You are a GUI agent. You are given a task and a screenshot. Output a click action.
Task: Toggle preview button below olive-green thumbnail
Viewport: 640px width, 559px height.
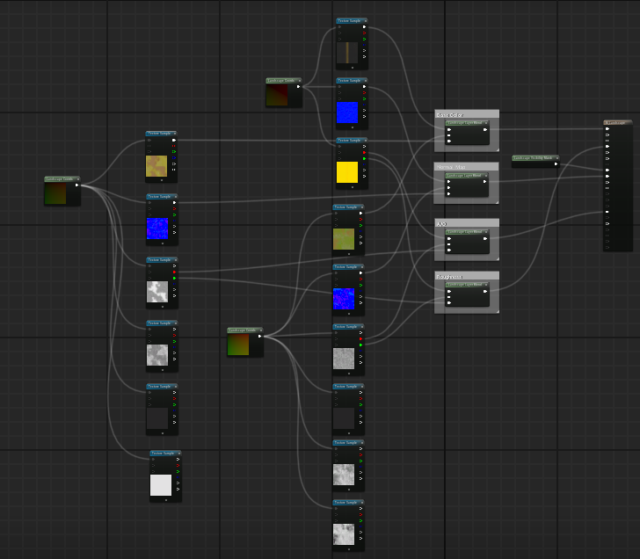(349, 254)
